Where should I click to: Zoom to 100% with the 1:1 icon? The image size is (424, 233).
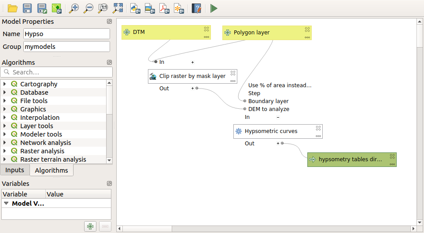click(103, 8)
